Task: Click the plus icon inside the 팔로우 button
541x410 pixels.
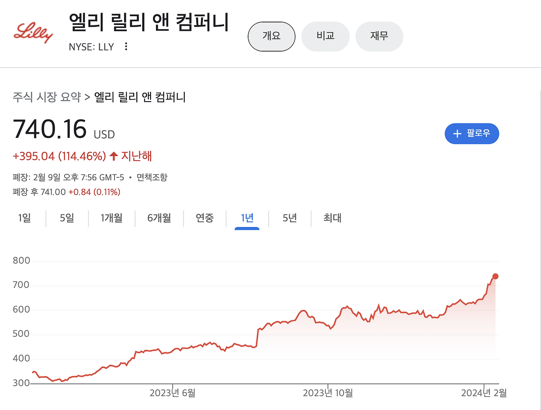Action: [x=457, y=133]
